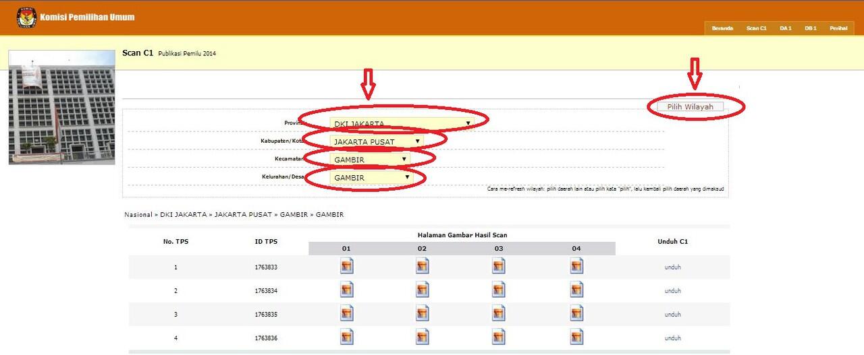
Task: Open scan page 03 icon for TPS 2
Action: click(x=499, y=290)
